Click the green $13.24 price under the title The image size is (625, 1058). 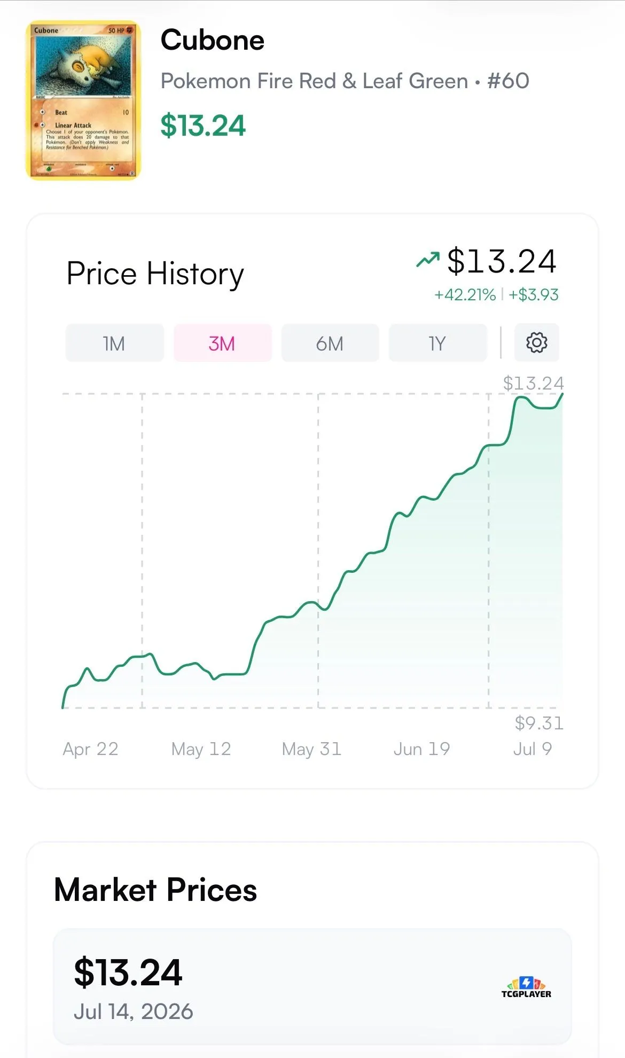click(x=203, y=126)
